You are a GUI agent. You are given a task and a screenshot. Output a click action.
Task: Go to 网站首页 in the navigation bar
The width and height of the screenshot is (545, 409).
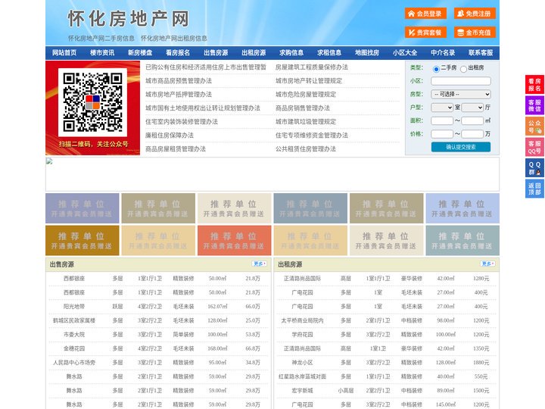pos(64,53)
